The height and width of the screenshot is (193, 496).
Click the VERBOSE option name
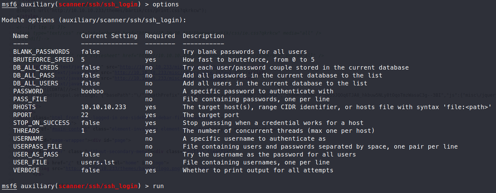(x=26, y=170)
